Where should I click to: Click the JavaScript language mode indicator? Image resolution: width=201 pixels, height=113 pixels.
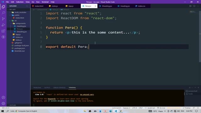(150, 108)
